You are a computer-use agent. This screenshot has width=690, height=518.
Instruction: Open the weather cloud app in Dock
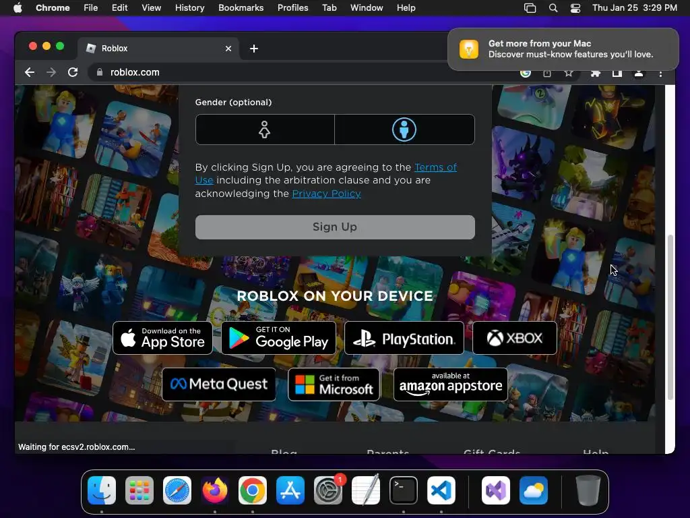(534, 490)
